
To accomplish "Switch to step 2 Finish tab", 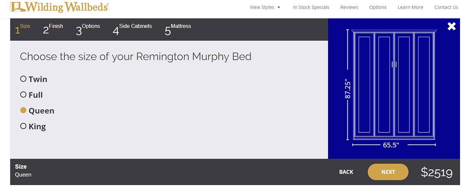I will (x=53, y=29).
